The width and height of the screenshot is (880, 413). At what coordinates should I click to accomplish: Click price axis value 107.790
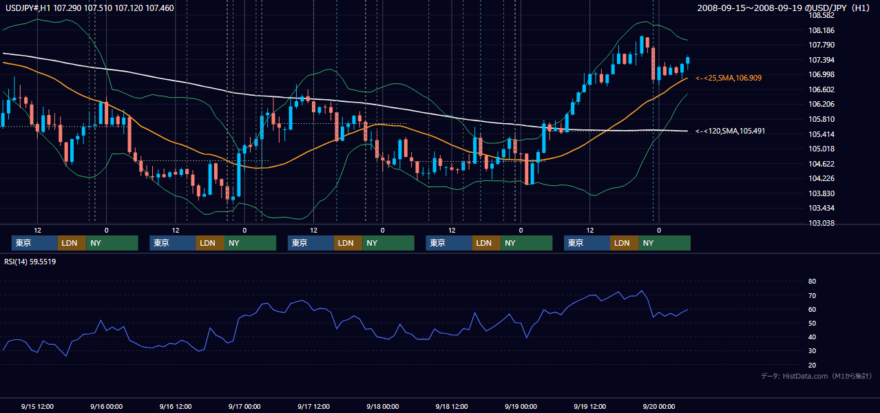tap(821, 45)
